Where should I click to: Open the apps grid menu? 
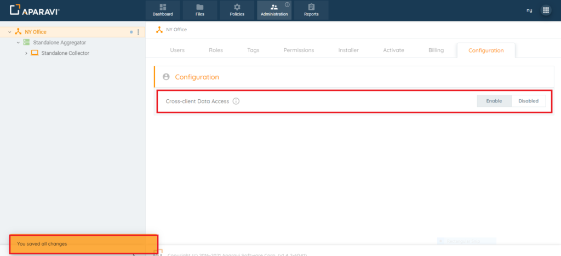pyautogui.click(x=546, y=10)
